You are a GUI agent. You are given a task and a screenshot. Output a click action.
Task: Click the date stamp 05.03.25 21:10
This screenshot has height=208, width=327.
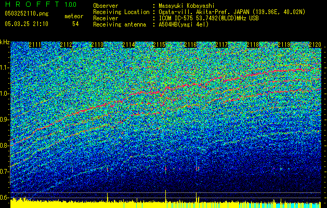27,24
